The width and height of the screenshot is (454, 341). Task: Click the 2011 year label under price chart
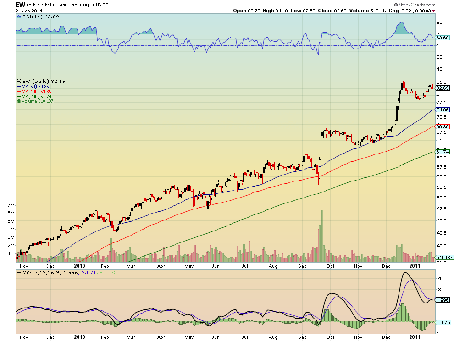click(415, 266)
